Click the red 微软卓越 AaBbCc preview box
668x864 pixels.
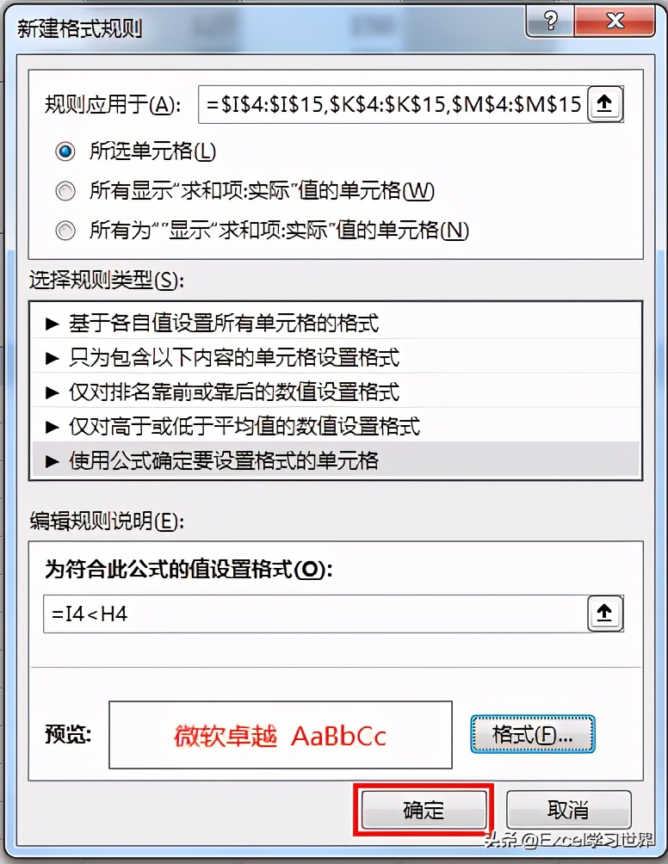pos(281,735)
